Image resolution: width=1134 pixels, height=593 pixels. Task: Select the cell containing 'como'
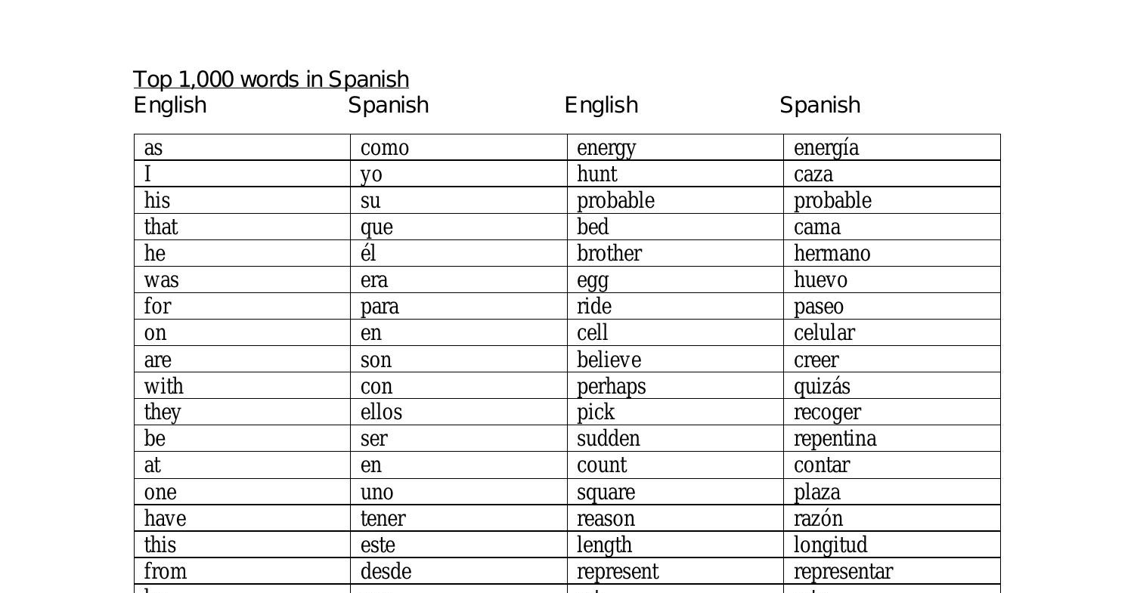click(x=385, y=148)
